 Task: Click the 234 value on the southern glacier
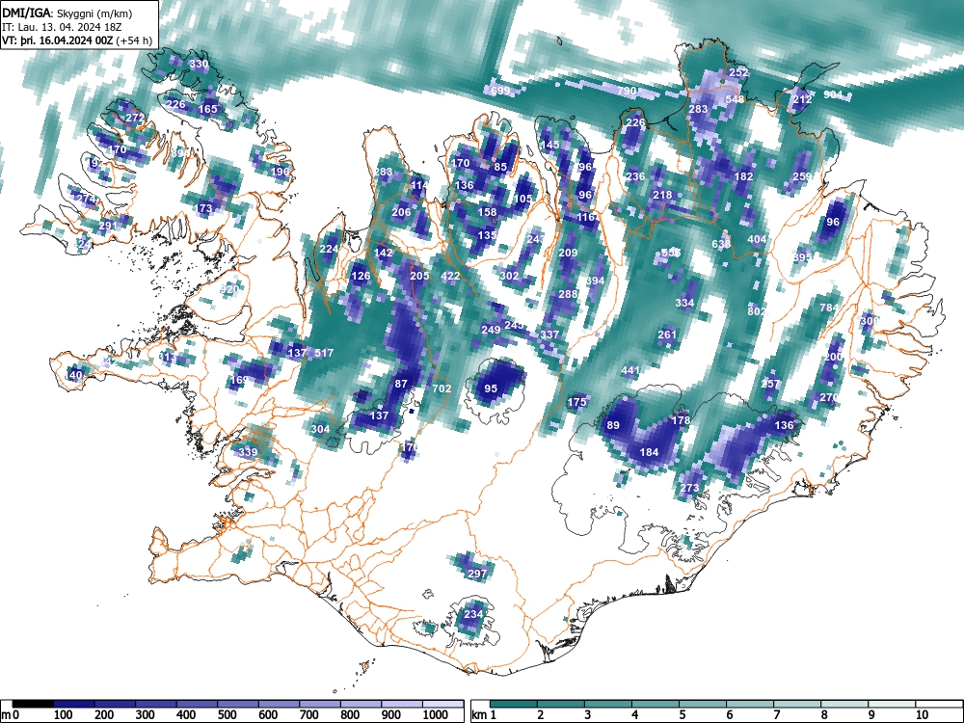[472, 614]
